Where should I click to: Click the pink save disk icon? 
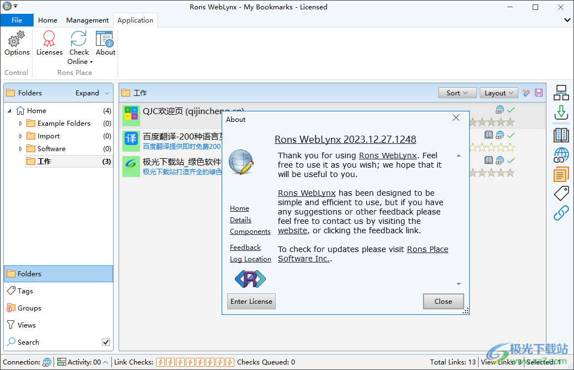(539, 93)
